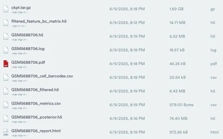The width and height of the screenshot is (223, 139).
Task: Select the GSM5688706_filtered.h5 file icon
Action: click(x=6, y=91)
